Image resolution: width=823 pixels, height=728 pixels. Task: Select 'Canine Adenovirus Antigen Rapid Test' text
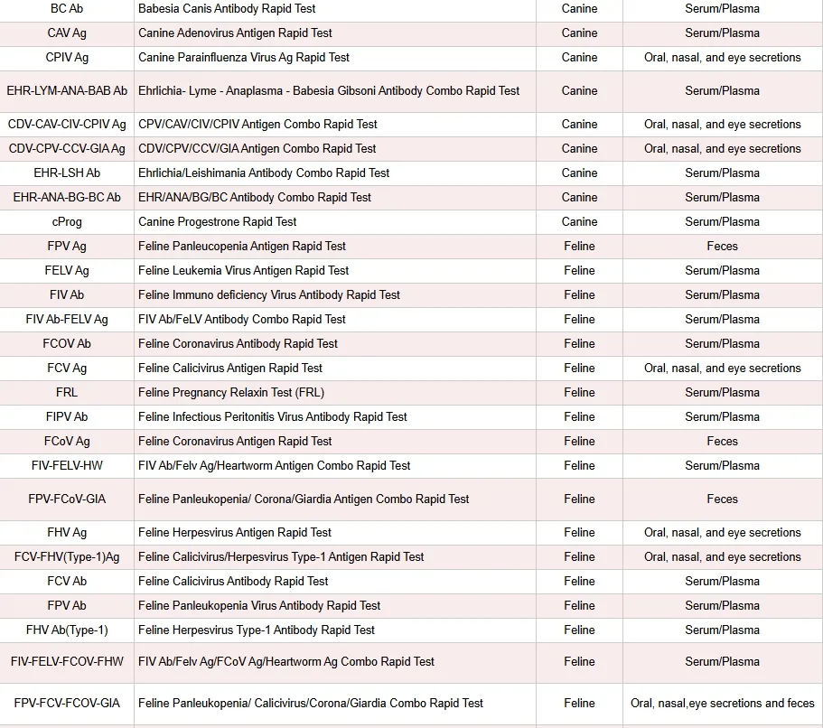[235, 33]
